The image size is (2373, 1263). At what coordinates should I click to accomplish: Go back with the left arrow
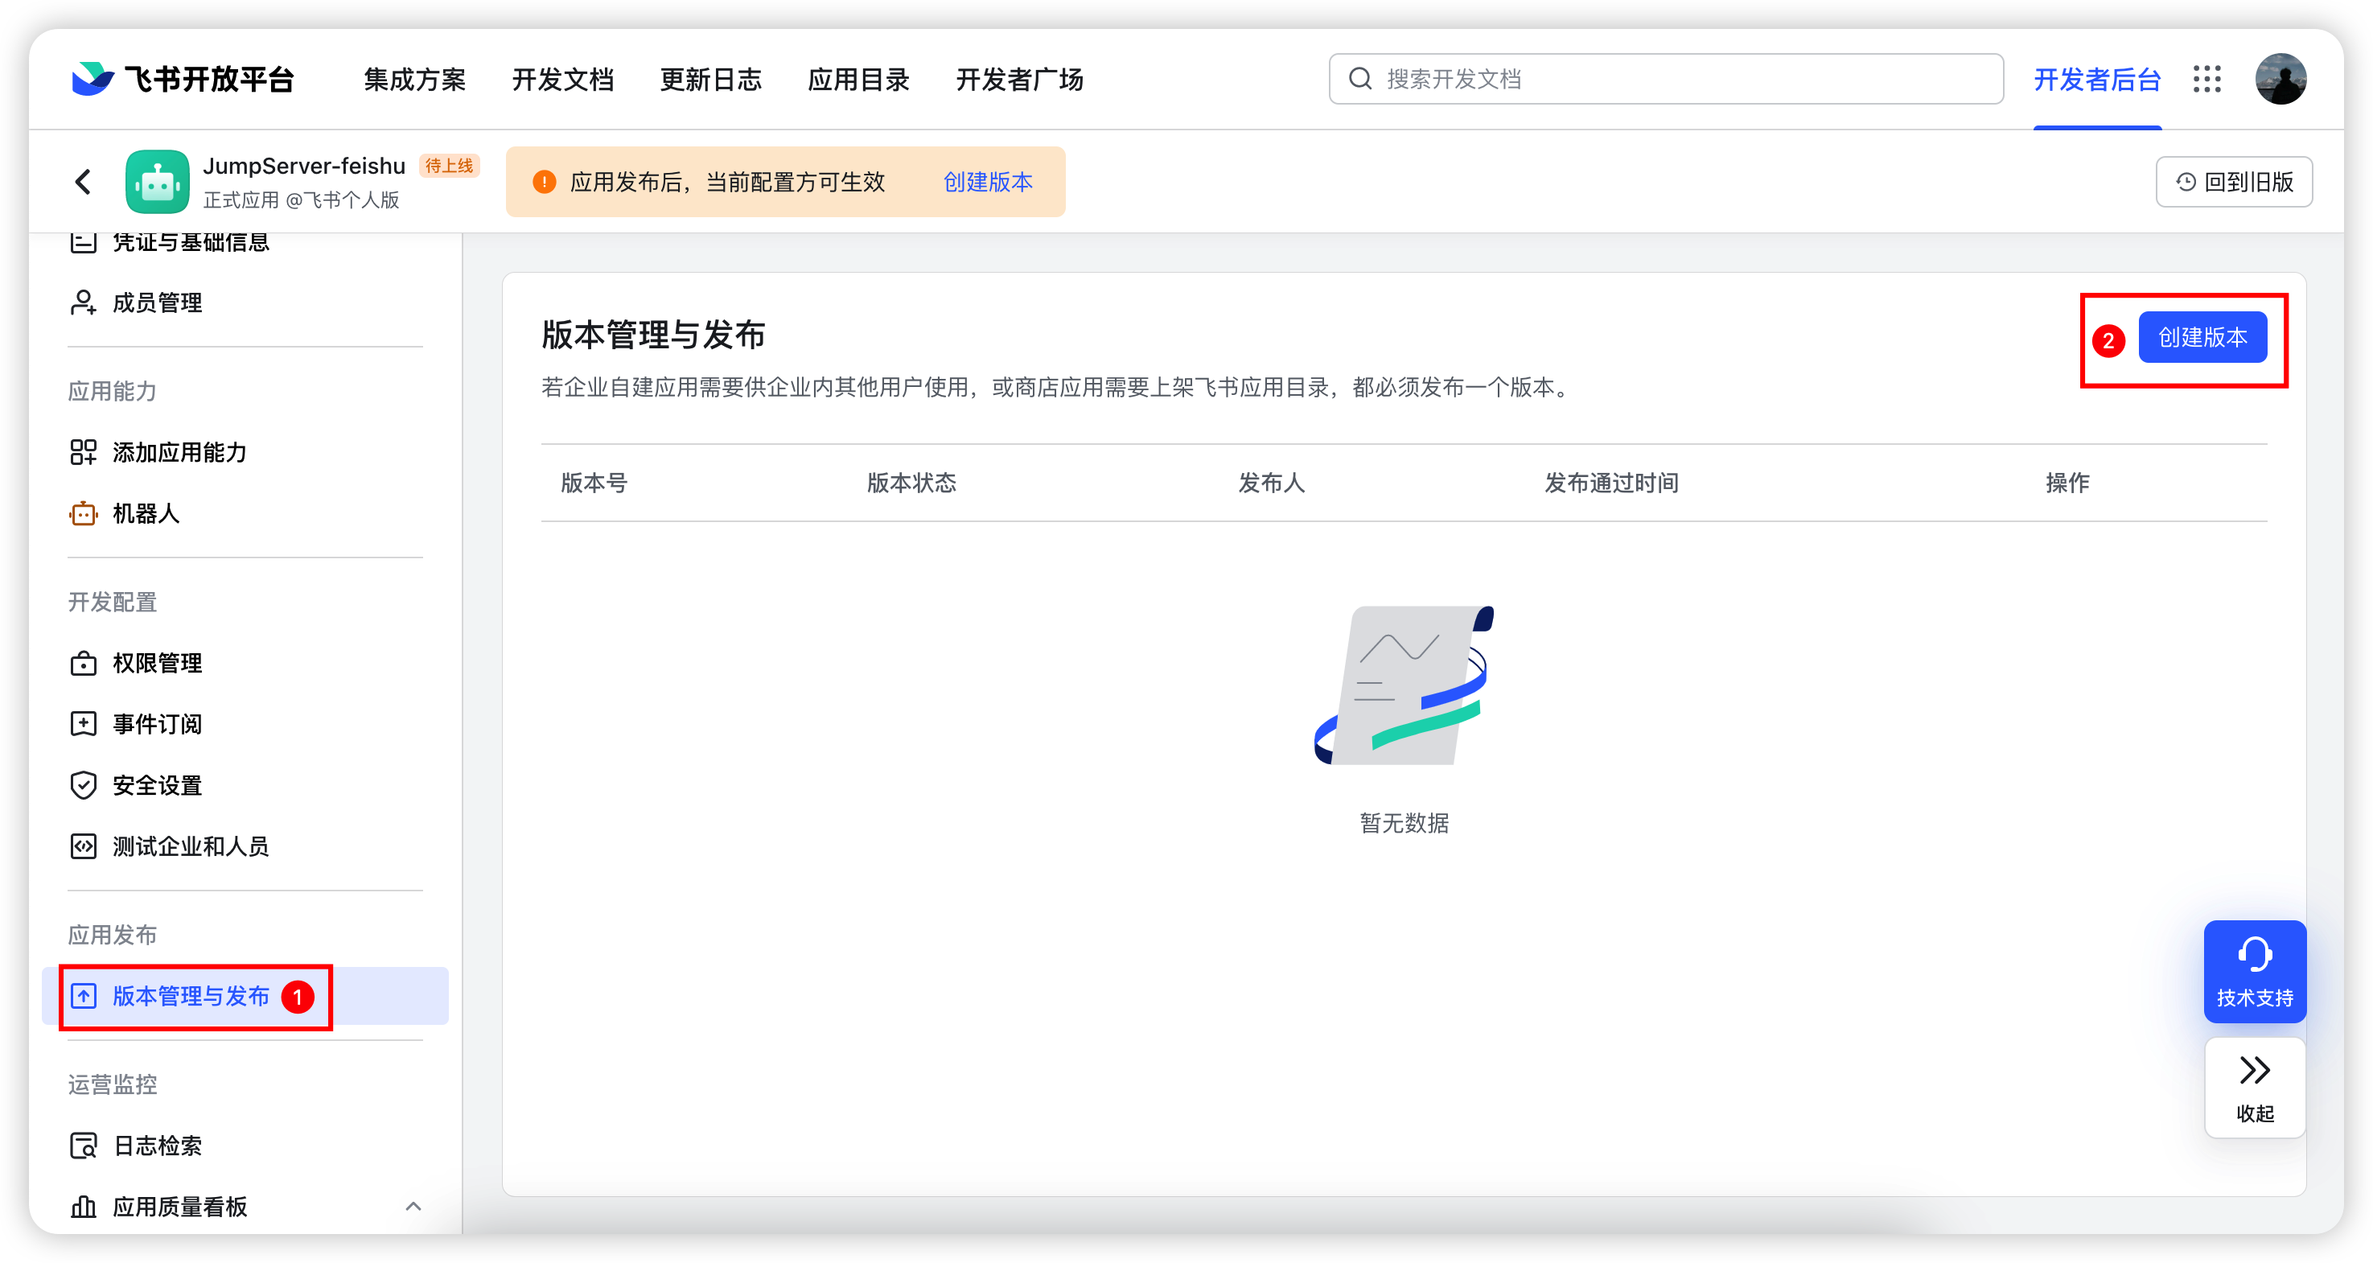[x=83, y=182]
